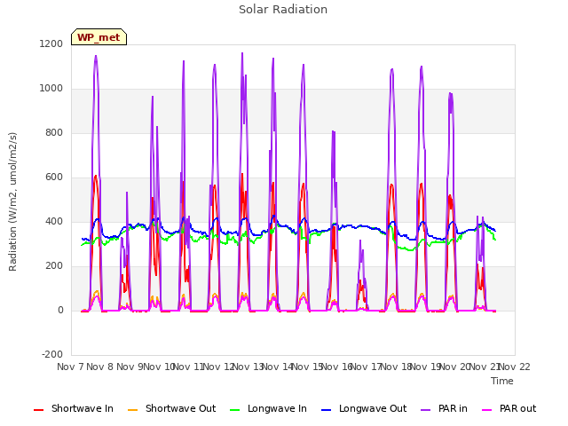This screenshot has width=568, height=426.
Task: Click the green Longwave In legend swatch
Action: tap(235, 410)
